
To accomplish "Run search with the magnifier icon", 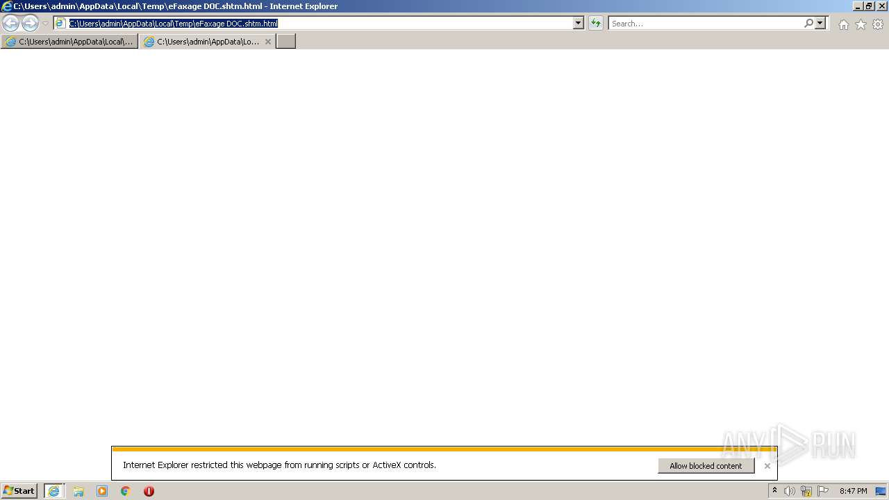I will (808, 24).
